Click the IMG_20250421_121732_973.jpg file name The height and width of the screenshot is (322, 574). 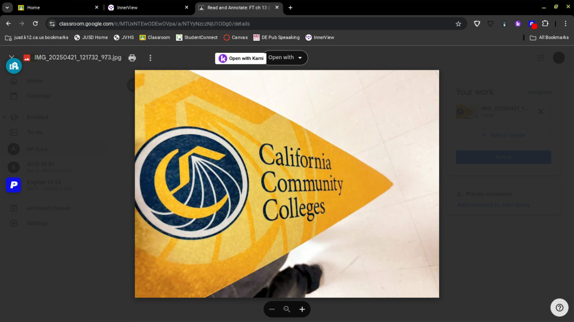coord(78,58)
